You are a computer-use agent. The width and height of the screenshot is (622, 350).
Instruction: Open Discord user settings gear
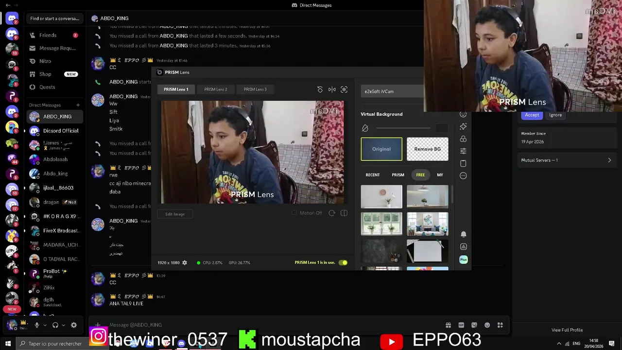[74, 325]
